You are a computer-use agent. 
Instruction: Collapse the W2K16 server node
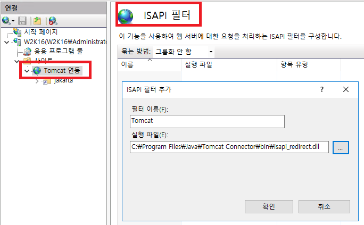point(7,42)
